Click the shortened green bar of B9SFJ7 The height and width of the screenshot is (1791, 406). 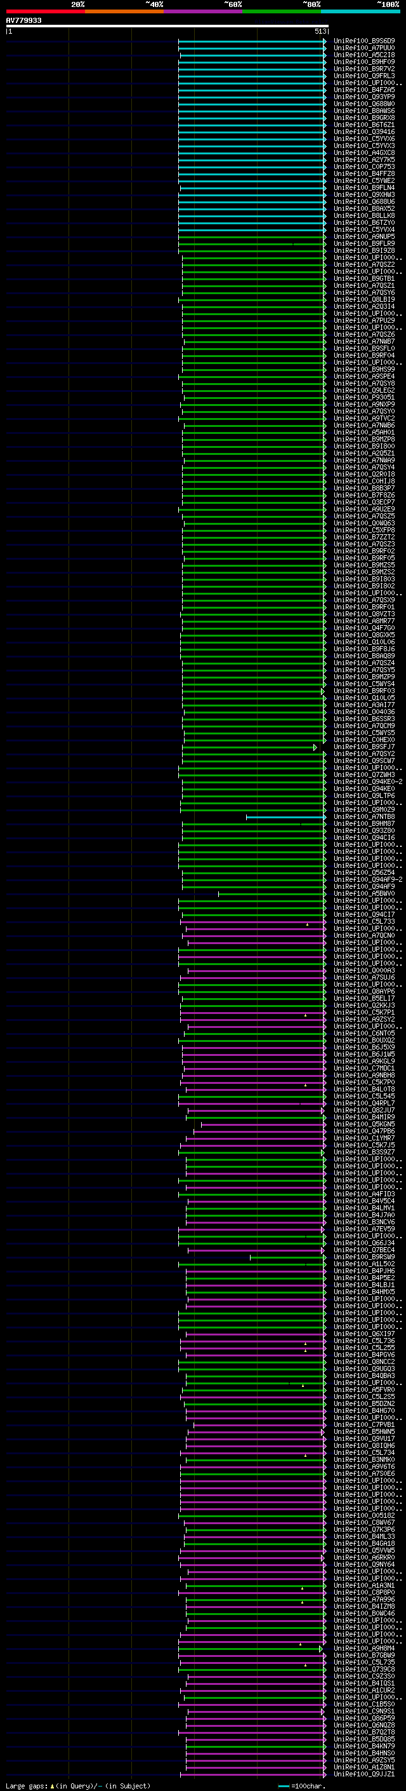coord(250,747)
